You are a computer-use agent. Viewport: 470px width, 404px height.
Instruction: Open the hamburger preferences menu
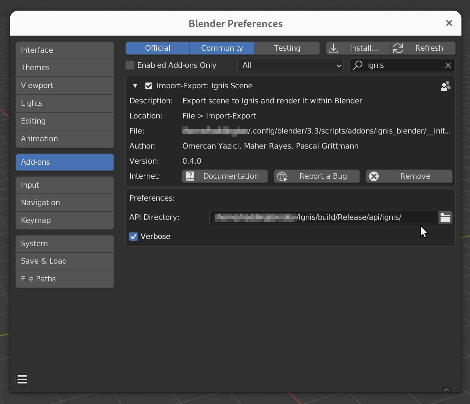tap(22, 379)
